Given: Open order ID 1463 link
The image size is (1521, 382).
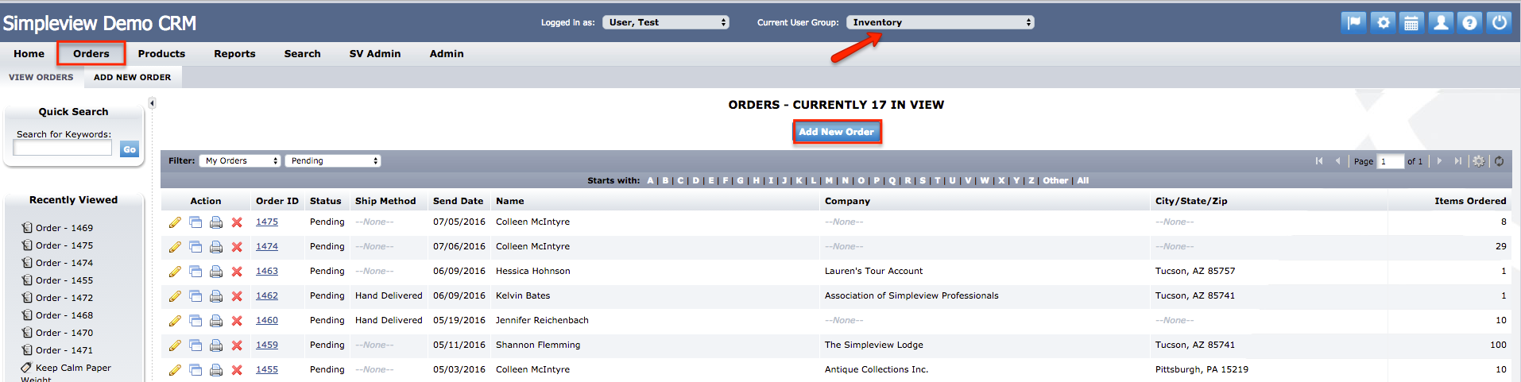Looking at the screenshot, I should click(267, 272).
